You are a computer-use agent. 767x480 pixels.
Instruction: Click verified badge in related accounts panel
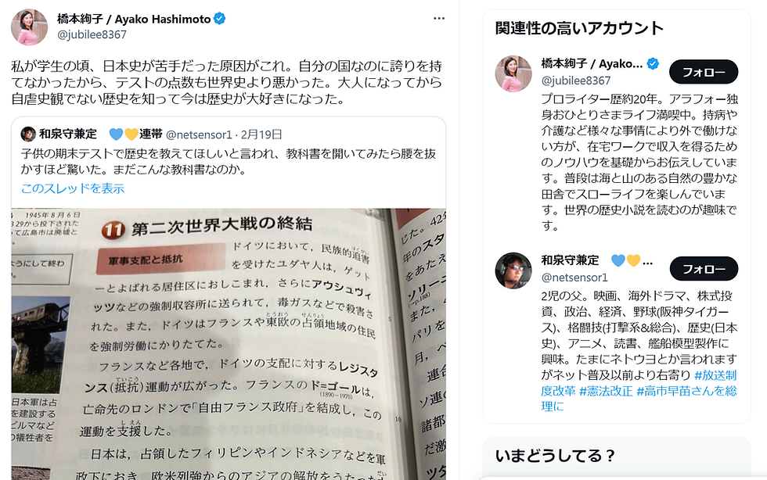(653, 63)
